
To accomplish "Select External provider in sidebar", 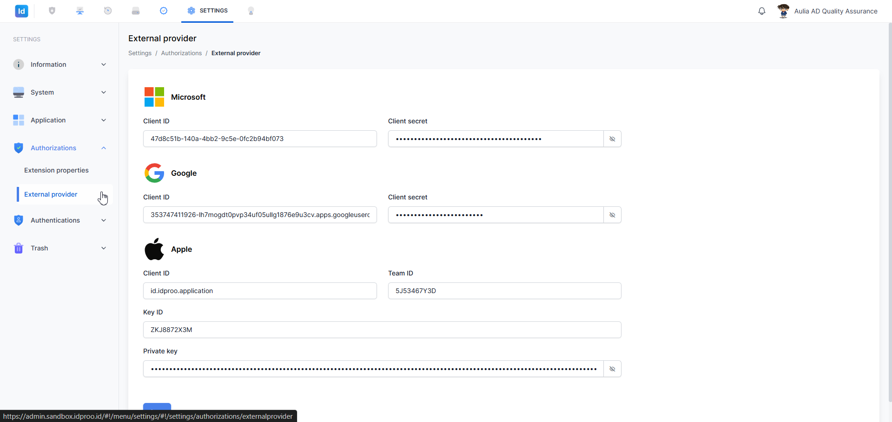I will [x=51, y=194].
